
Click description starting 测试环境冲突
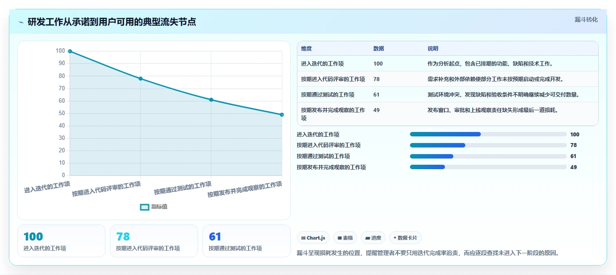[504, 95]
